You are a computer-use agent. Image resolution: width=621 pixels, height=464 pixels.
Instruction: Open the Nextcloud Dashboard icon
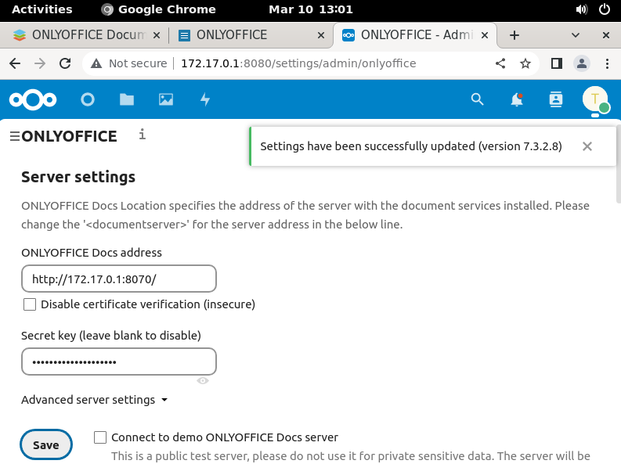pos(88,99)
